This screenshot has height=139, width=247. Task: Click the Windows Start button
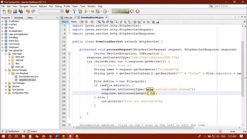[x=3, y=136]
